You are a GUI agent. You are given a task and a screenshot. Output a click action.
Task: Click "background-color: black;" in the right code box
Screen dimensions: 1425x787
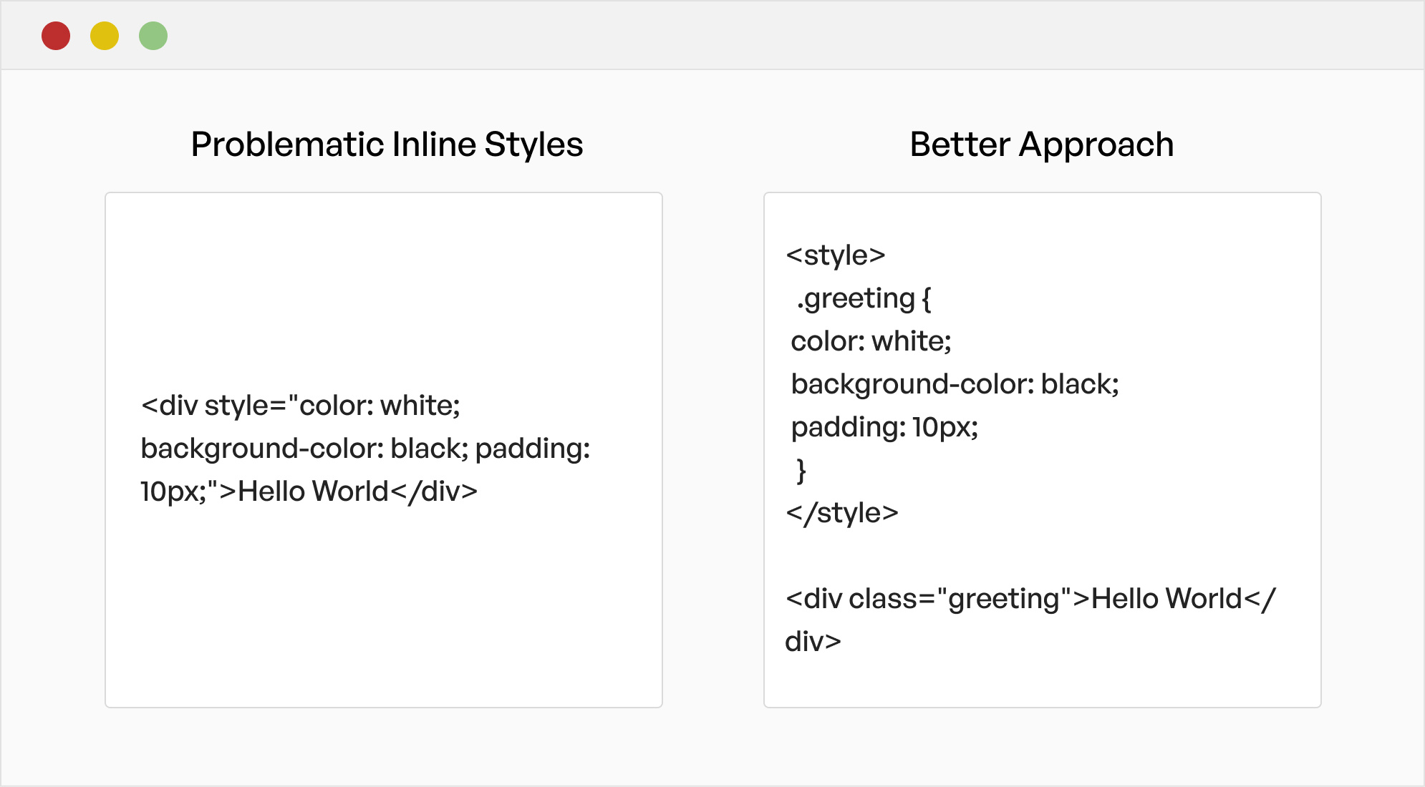point(955,384)
